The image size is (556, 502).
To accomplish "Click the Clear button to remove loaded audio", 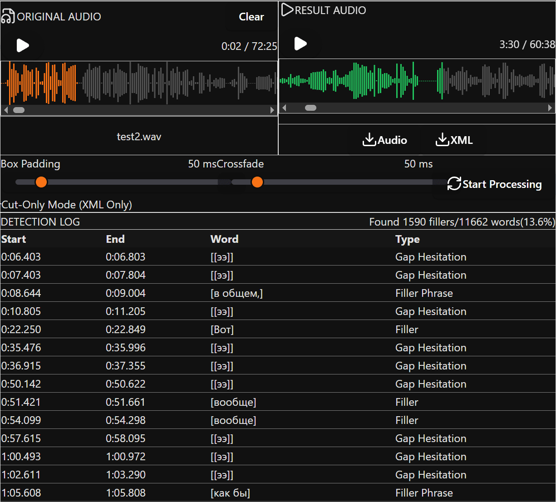I will pyautogui.click(x=251, y=16).
